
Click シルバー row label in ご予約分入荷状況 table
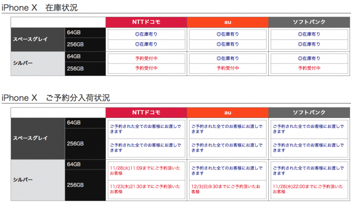pos(38,180)
